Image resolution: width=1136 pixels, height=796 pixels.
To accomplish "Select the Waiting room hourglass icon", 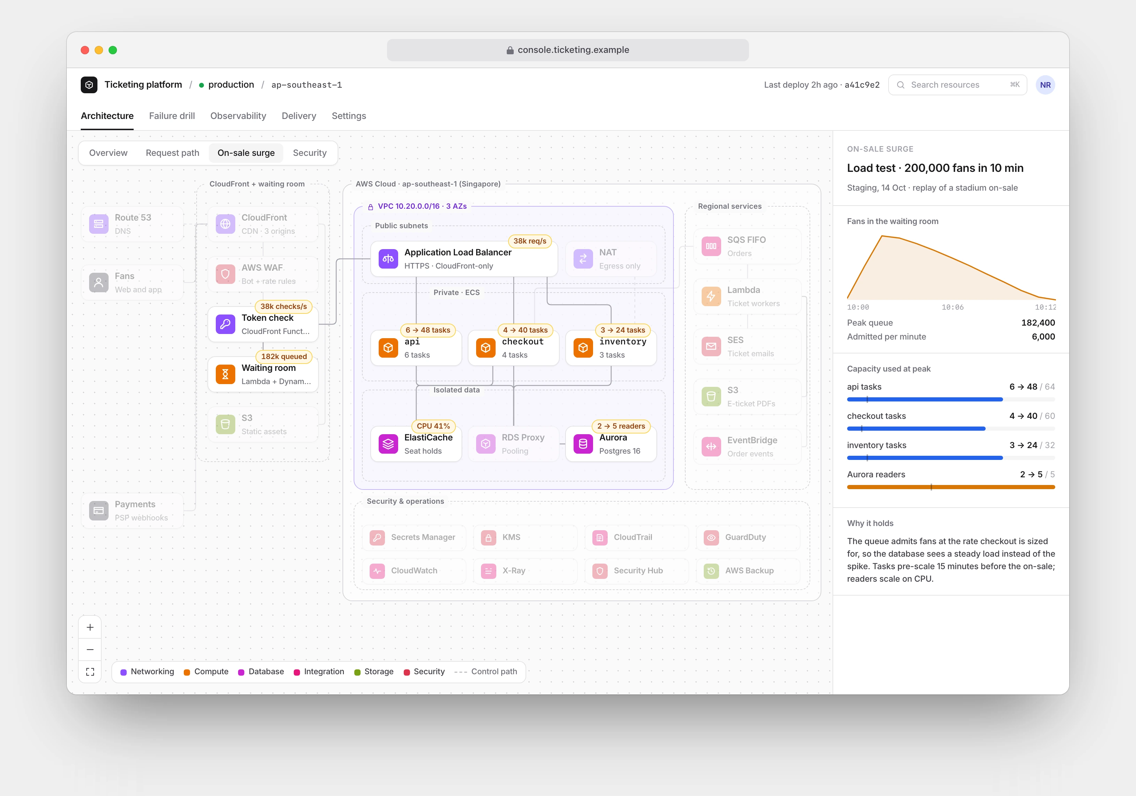I will click(x=225, y=374).
